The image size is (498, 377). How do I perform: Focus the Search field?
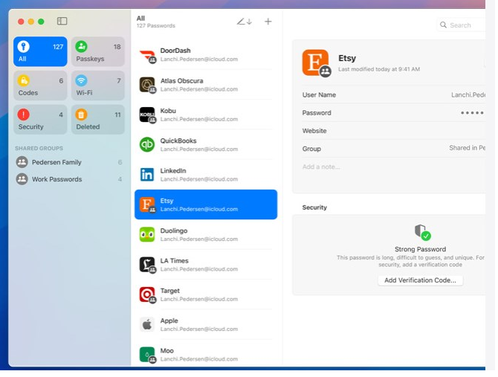pyautogui.click(x=462, y=25)
